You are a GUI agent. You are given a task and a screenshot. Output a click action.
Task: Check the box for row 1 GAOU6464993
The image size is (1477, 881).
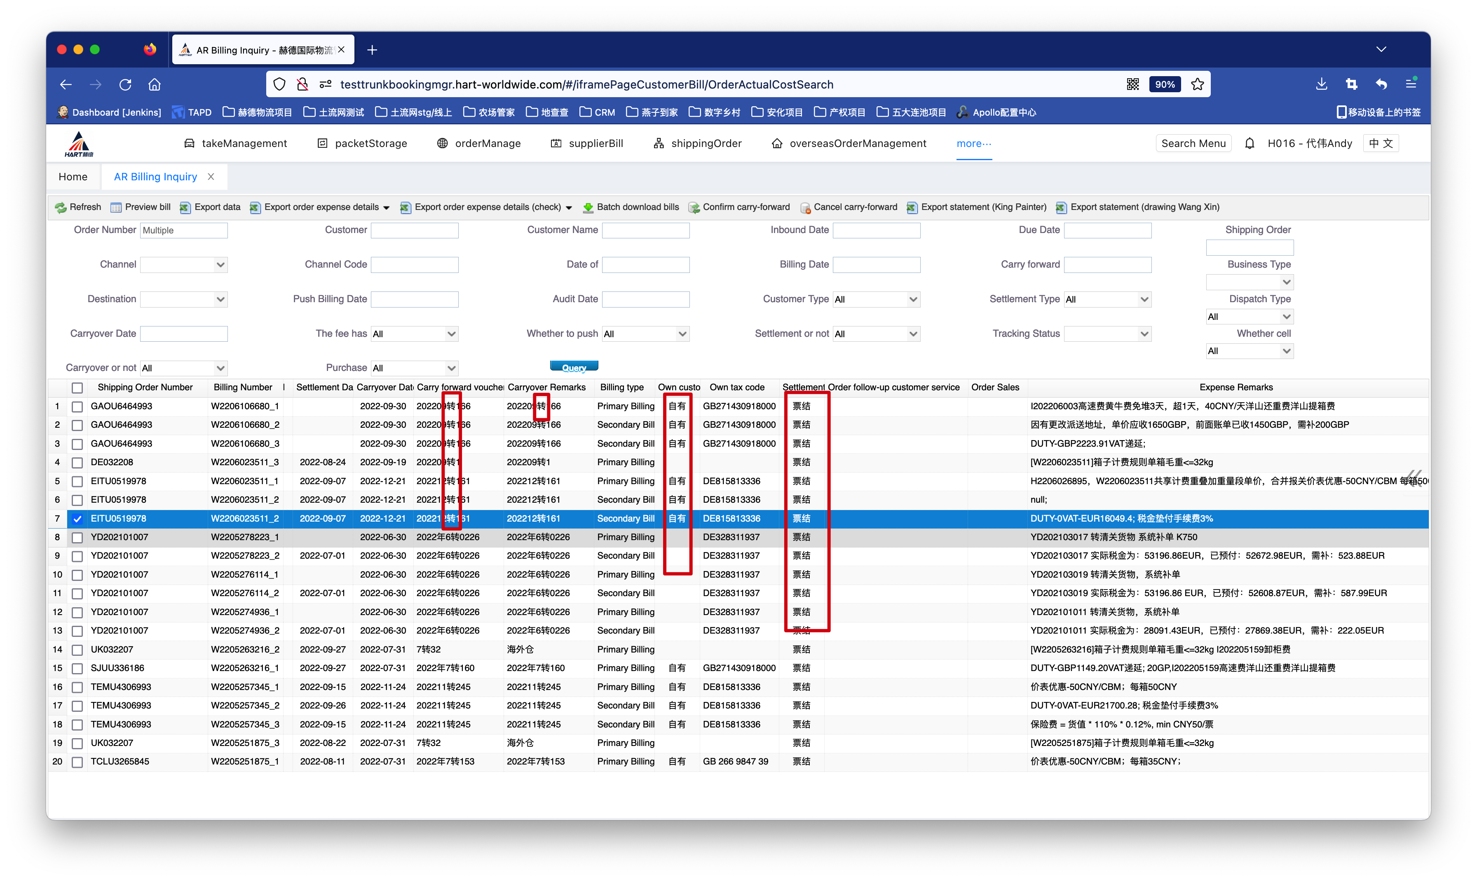click(77, 407)
